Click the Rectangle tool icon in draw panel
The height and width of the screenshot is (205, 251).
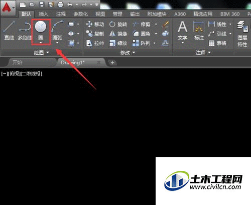[x=71, y=24]
